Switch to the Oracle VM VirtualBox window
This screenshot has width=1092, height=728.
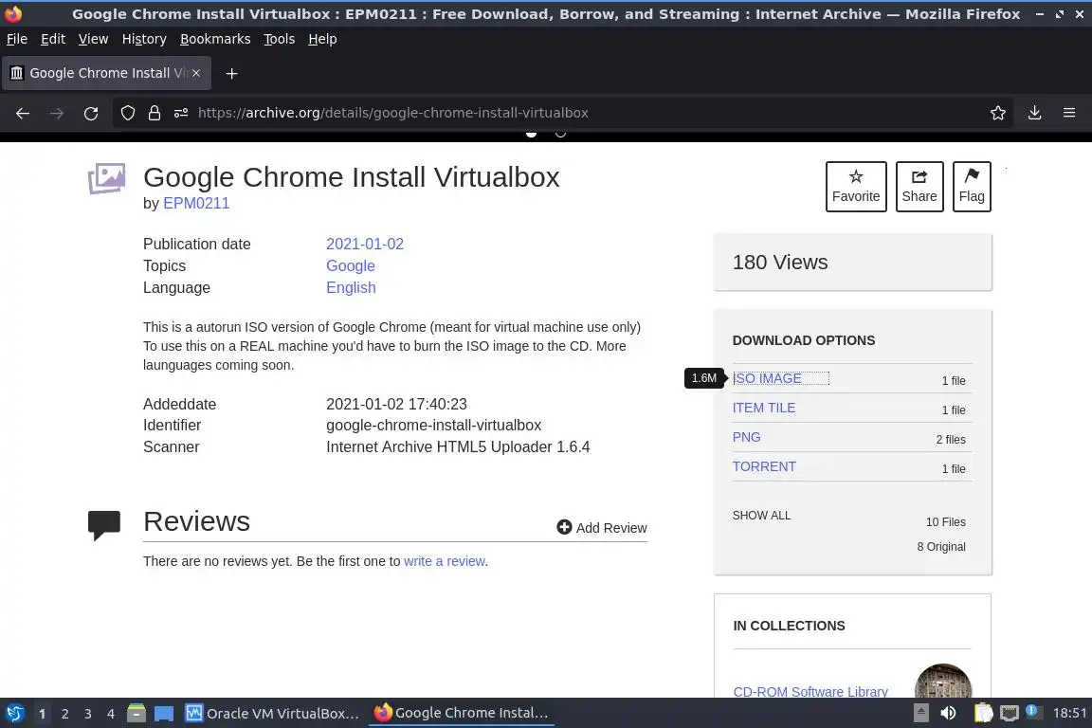pos(272,714)
